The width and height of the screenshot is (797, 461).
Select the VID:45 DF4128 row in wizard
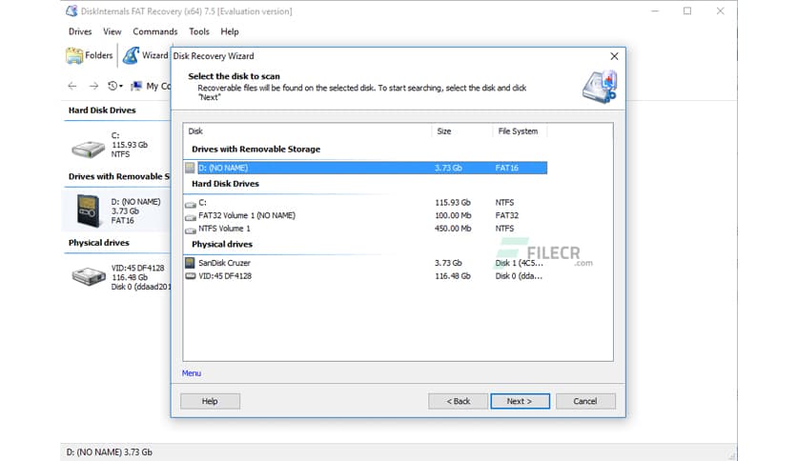point(366,275)
